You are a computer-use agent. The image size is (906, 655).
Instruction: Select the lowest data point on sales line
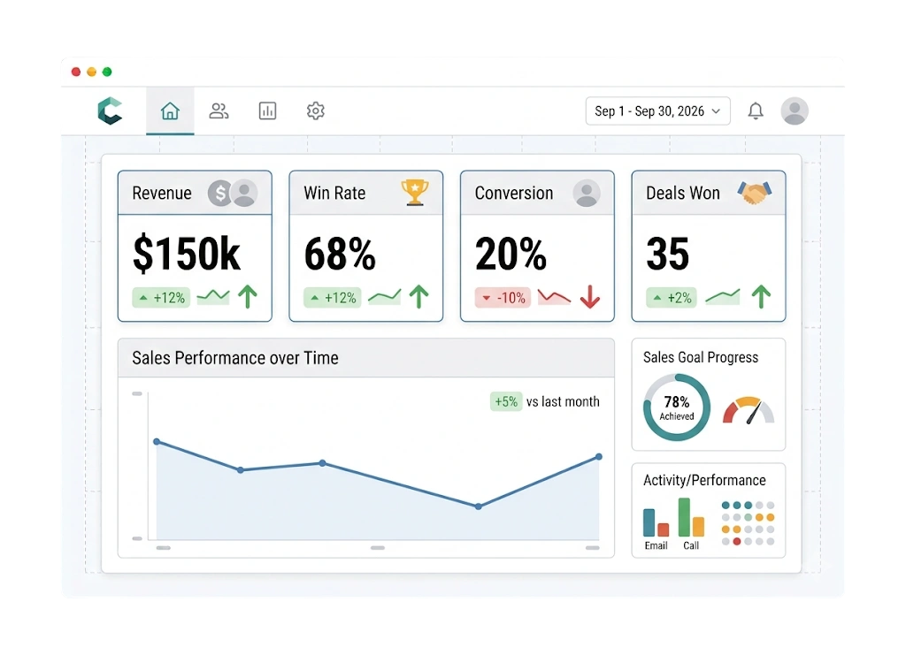click(x=478, y=506)
